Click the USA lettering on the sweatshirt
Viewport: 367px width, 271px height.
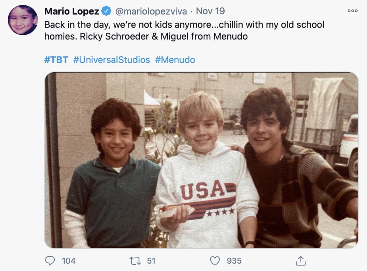[x=202, y=190]
